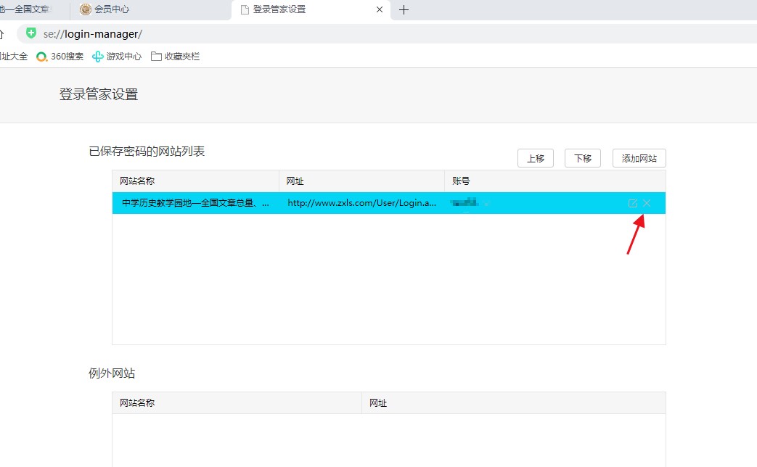Click inside the browser address bar

218,33
